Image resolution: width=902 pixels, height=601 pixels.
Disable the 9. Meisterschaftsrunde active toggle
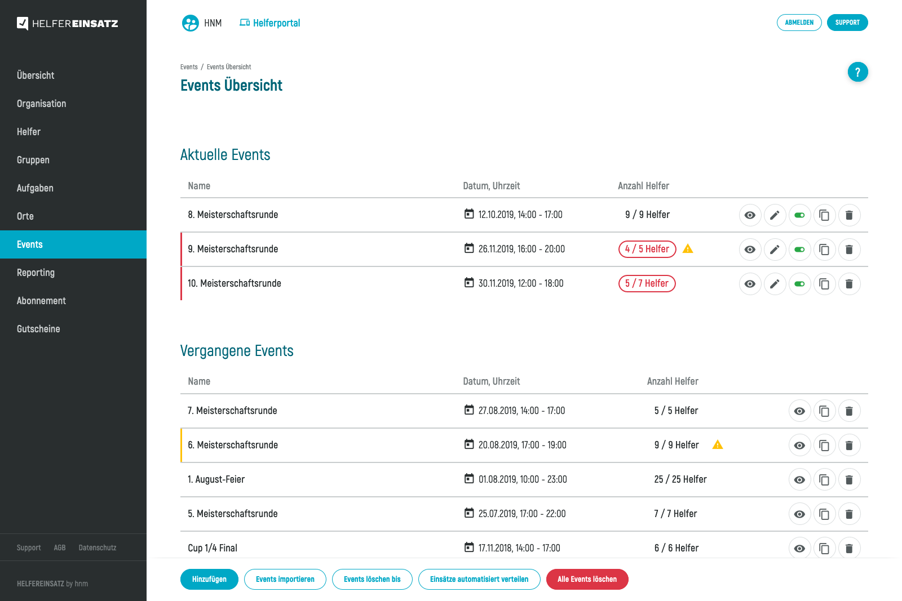[799, 250]
